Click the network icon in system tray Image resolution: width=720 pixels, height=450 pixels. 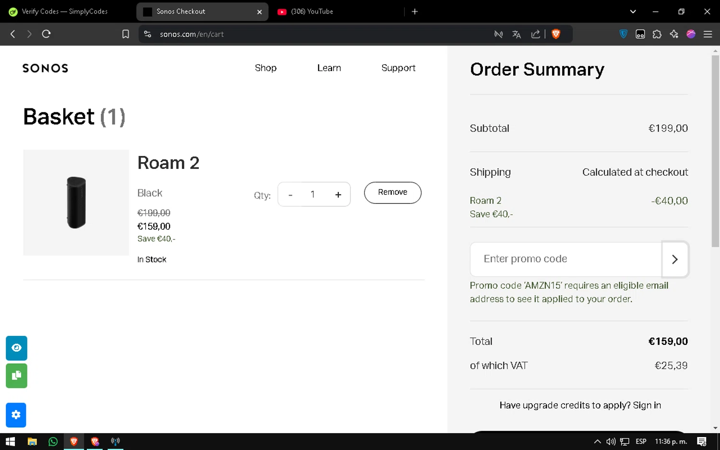click(624, 441)
